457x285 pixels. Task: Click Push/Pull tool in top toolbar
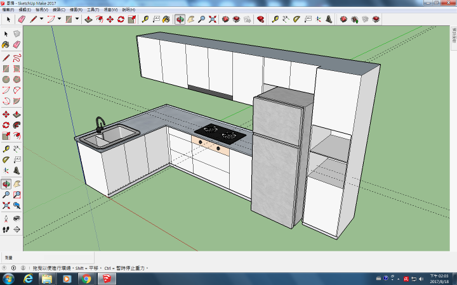[88, 20]
